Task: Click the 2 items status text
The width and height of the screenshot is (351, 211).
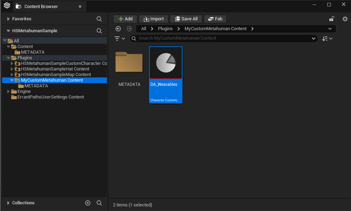Action: click(x=132, y=205)
